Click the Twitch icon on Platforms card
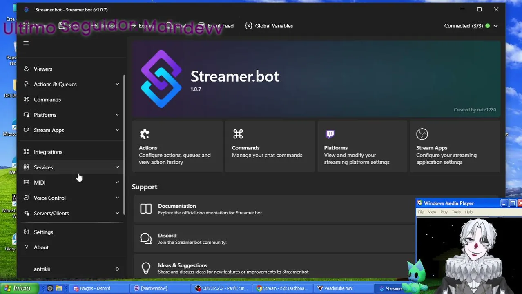The height and width of the screenshot is (294, 522). pos(330,134)
